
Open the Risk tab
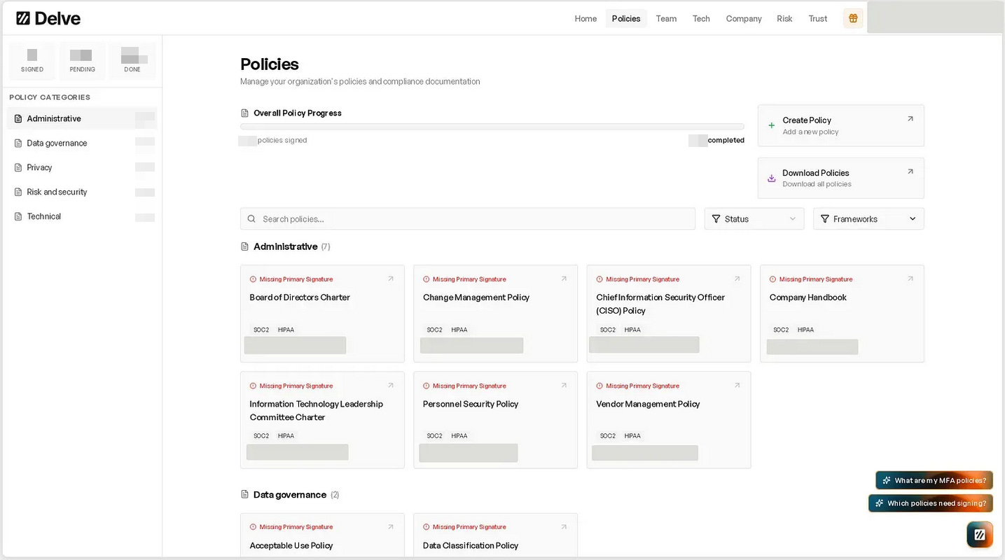[x=784, y=19]
